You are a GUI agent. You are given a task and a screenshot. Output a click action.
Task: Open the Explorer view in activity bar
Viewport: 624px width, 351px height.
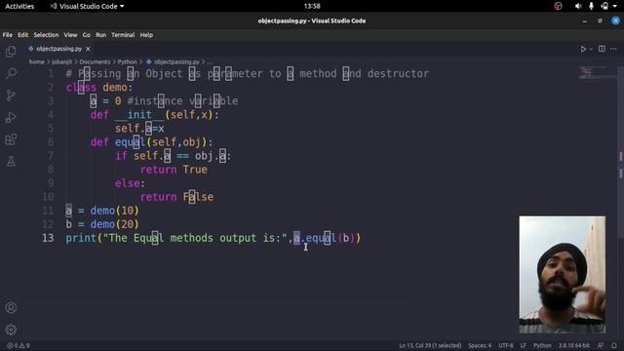(11, 52)
